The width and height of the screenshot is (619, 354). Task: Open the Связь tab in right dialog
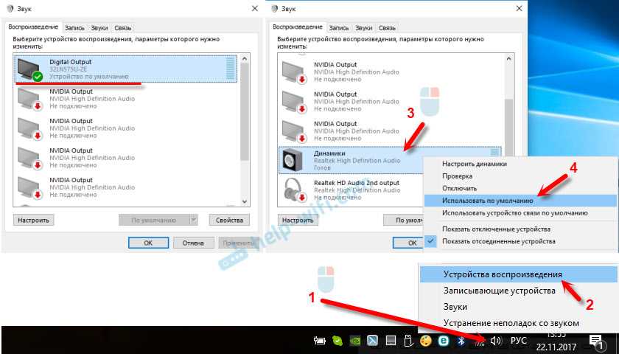pos(388,28)
